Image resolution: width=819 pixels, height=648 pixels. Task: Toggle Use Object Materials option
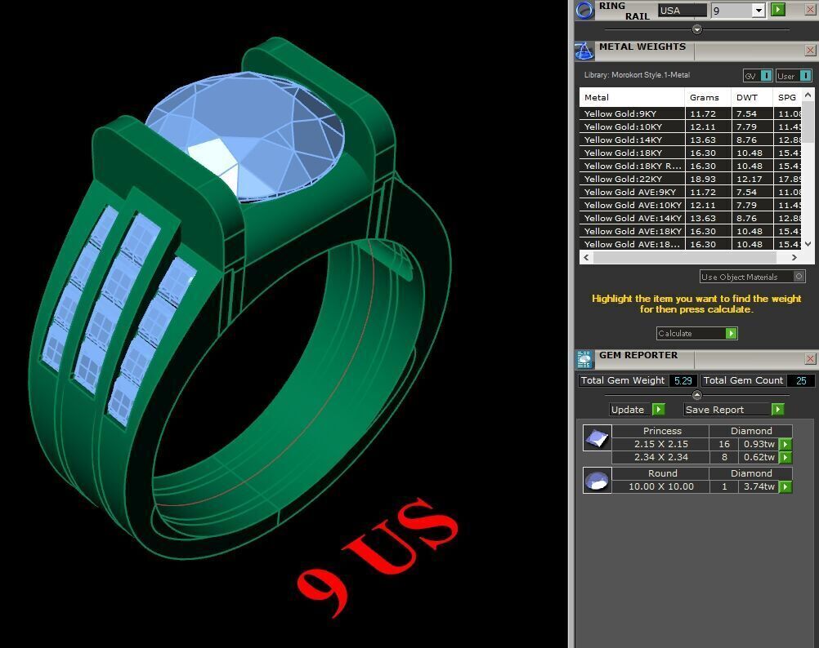click(752, 277)
